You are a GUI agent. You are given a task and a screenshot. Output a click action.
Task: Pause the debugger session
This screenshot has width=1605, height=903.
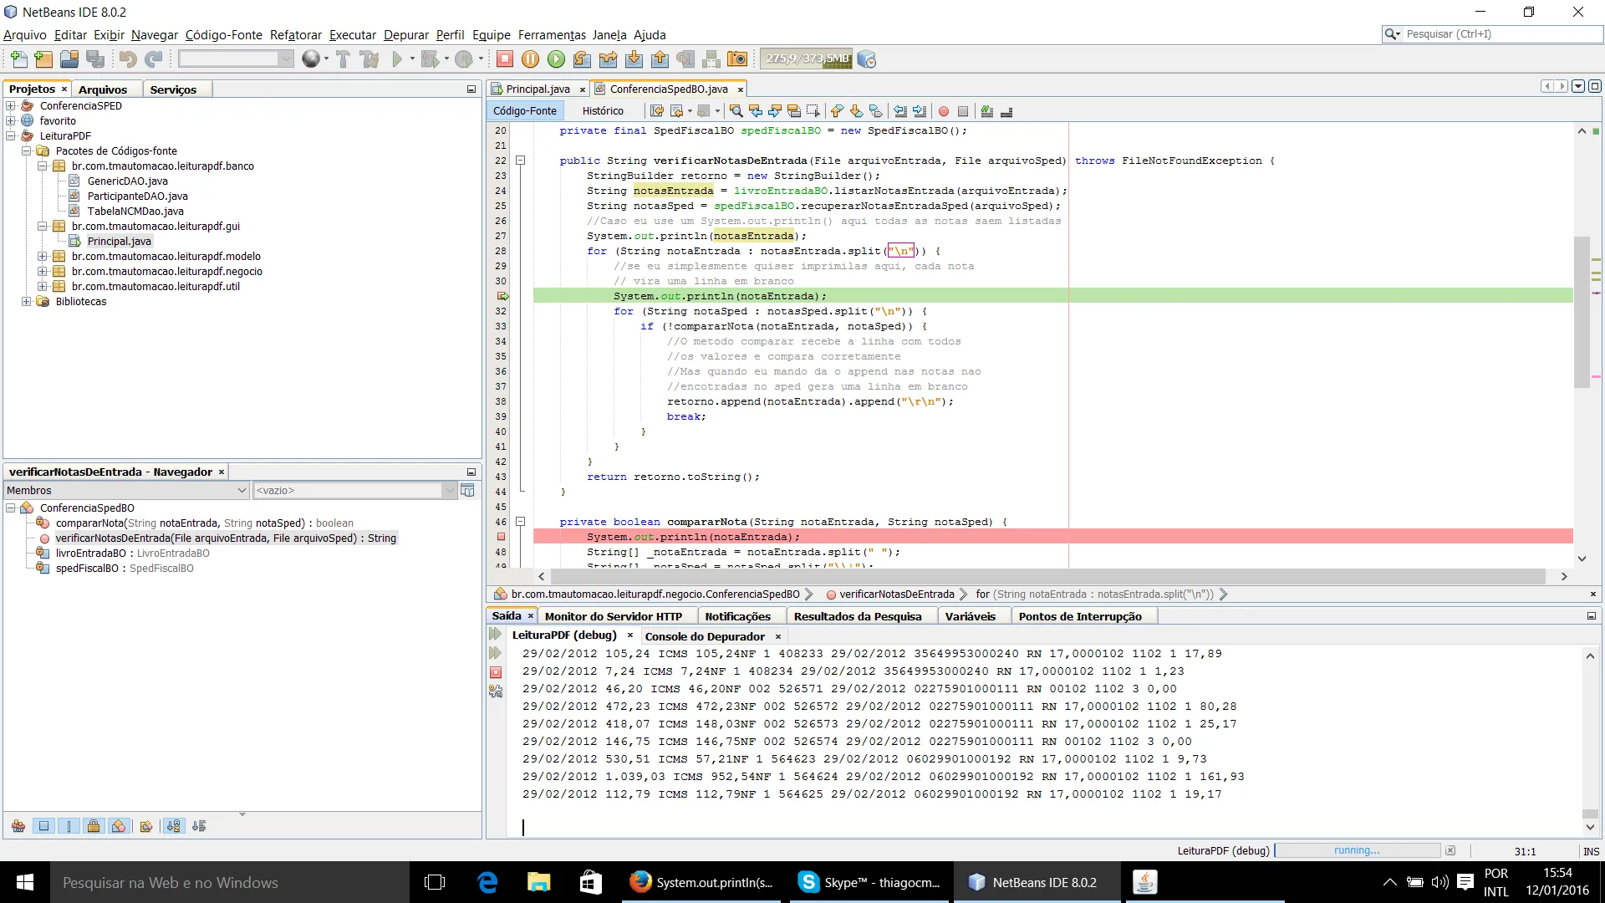pyautogui.click(x=530, y=59)
